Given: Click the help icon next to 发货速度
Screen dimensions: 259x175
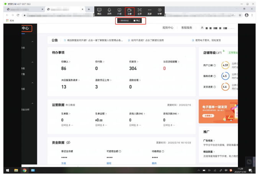Looking at the screenshot, I should 215,87.
